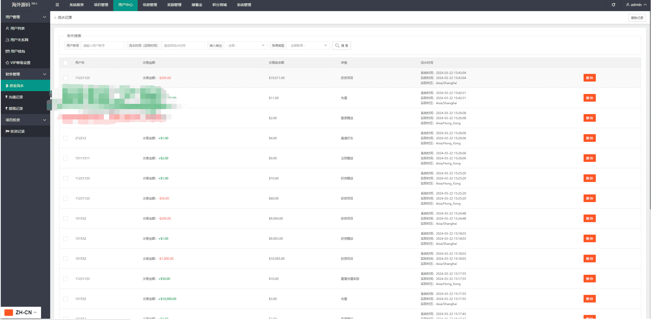
Task: Check the row for user 212212
Action: 65,138
